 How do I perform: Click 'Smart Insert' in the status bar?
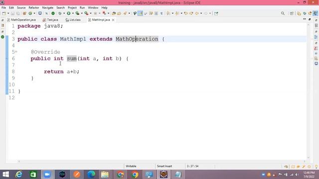pos(164,166)
